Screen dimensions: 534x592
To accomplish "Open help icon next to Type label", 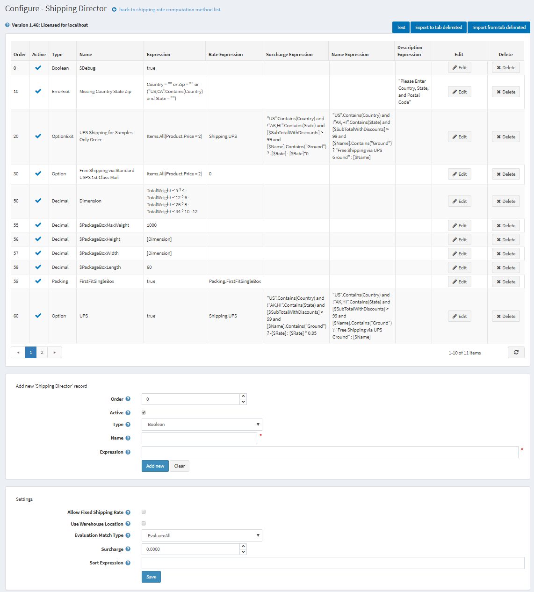I will coord(128,425).
